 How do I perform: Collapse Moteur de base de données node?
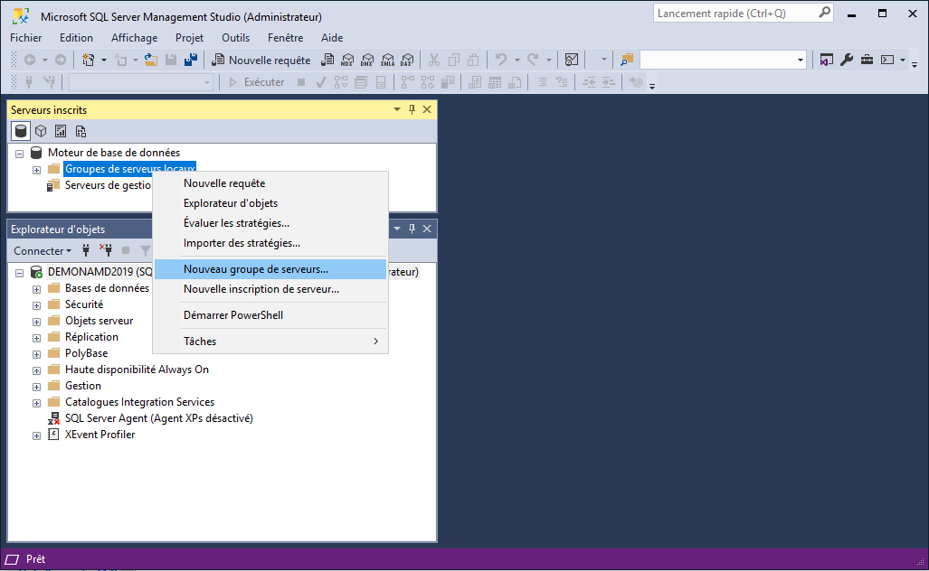[x=20, y=154]
